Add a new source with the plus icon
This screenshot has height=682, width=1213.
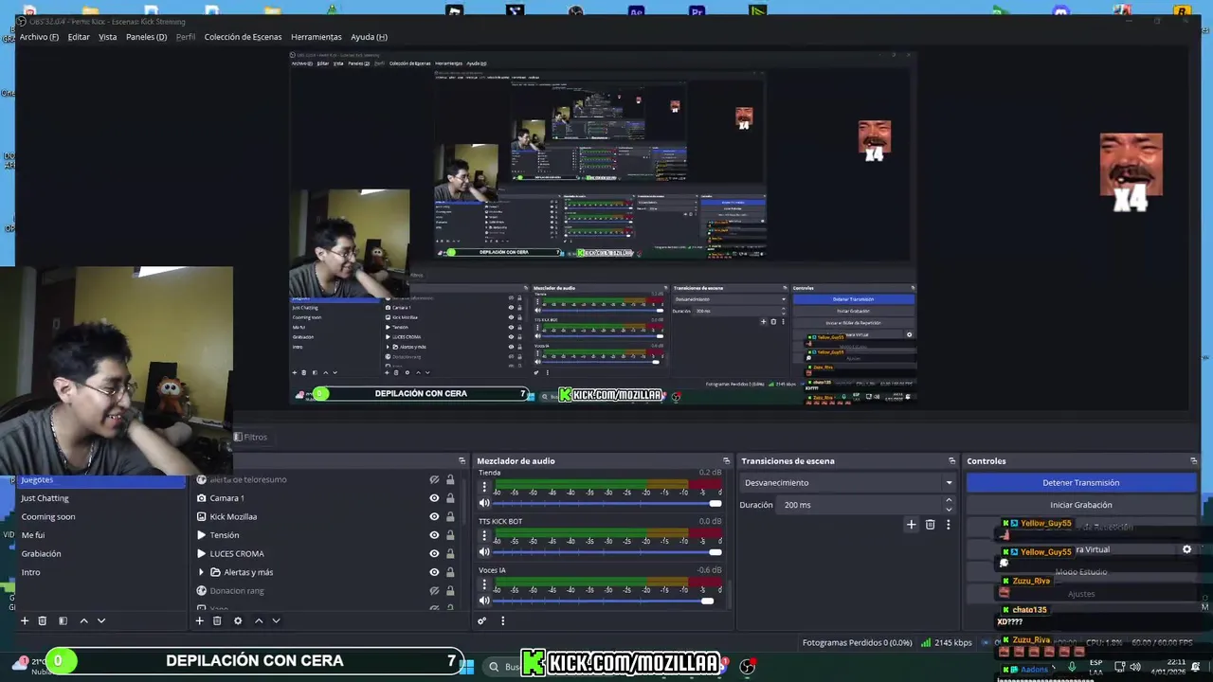pyautogui.click(x=199, y=620)
